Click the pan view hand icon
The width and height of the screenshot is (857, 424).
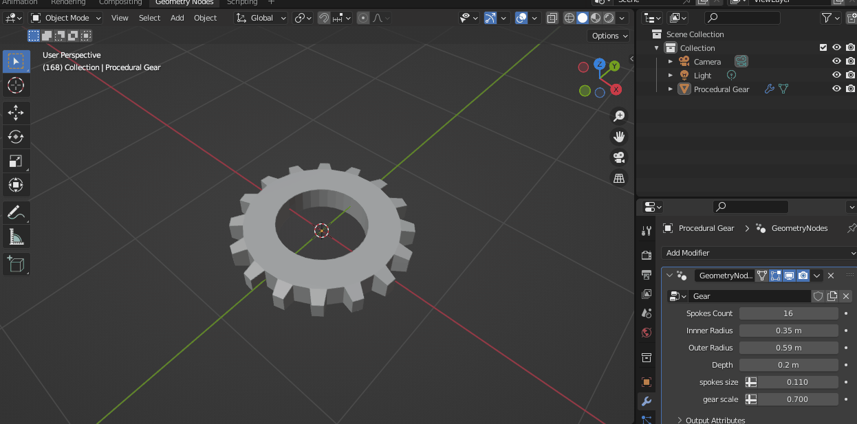click(x=619, y=137)
